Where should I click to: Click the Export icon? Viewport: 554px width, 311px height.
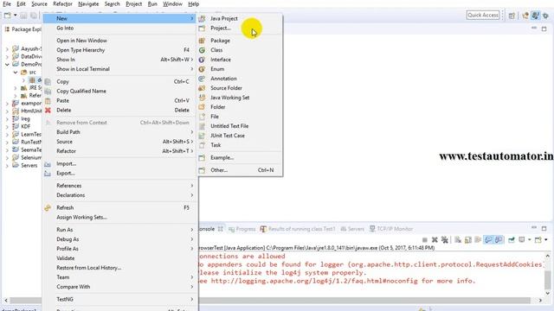[x=48, y=174]
